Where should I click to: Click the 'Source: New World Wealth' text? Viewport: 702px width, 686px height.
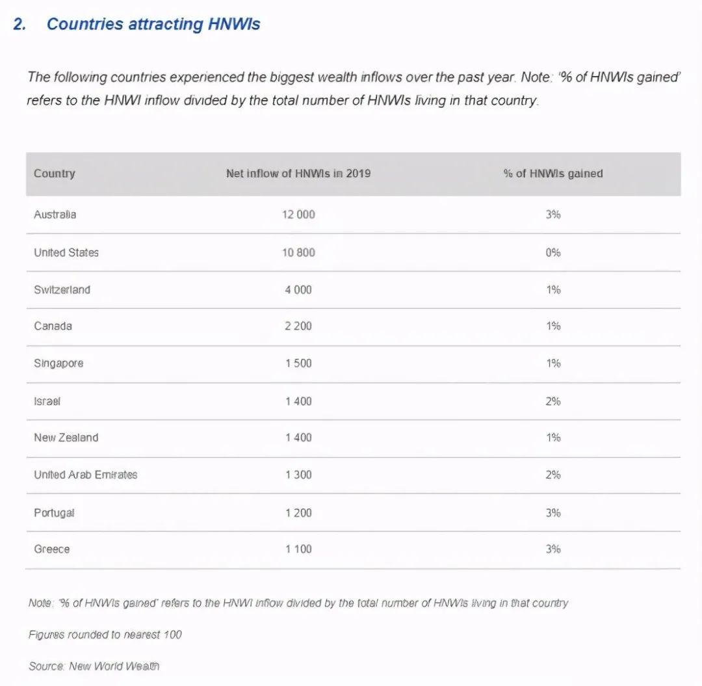[94, 666]
